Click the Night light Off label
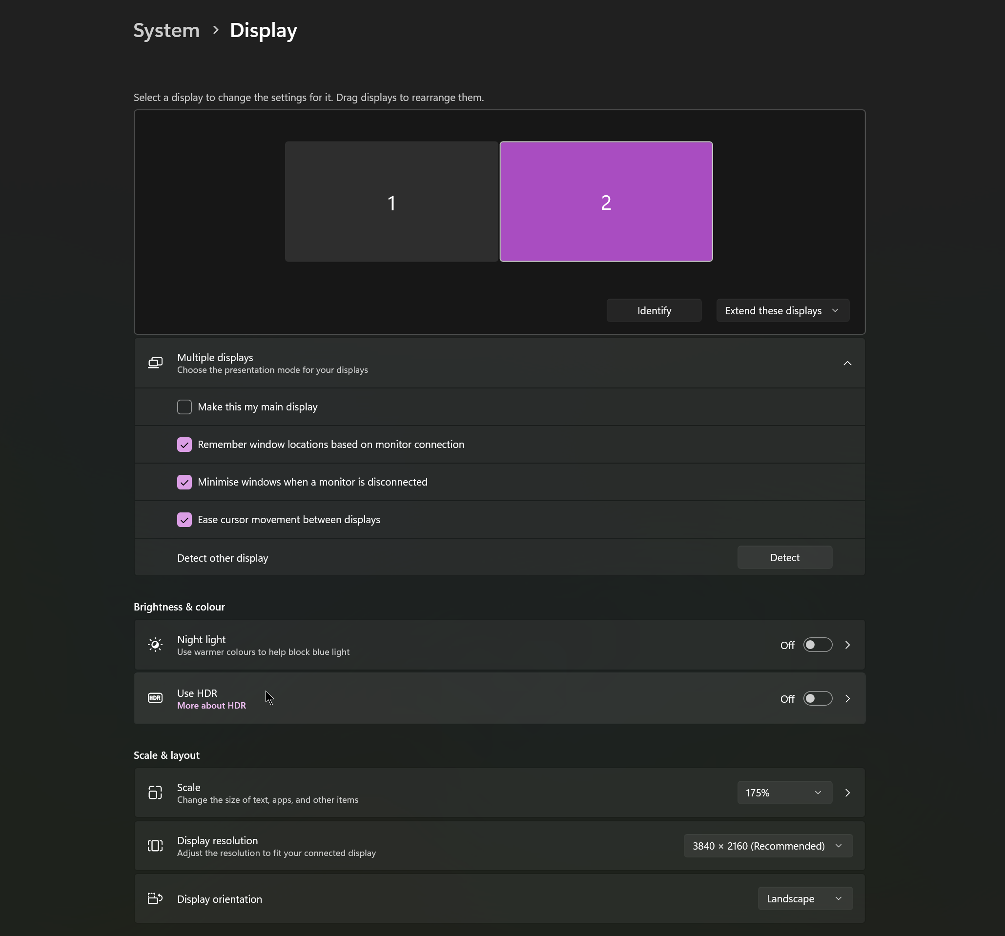Screen dimensions: 1005x936 point(787,646)
